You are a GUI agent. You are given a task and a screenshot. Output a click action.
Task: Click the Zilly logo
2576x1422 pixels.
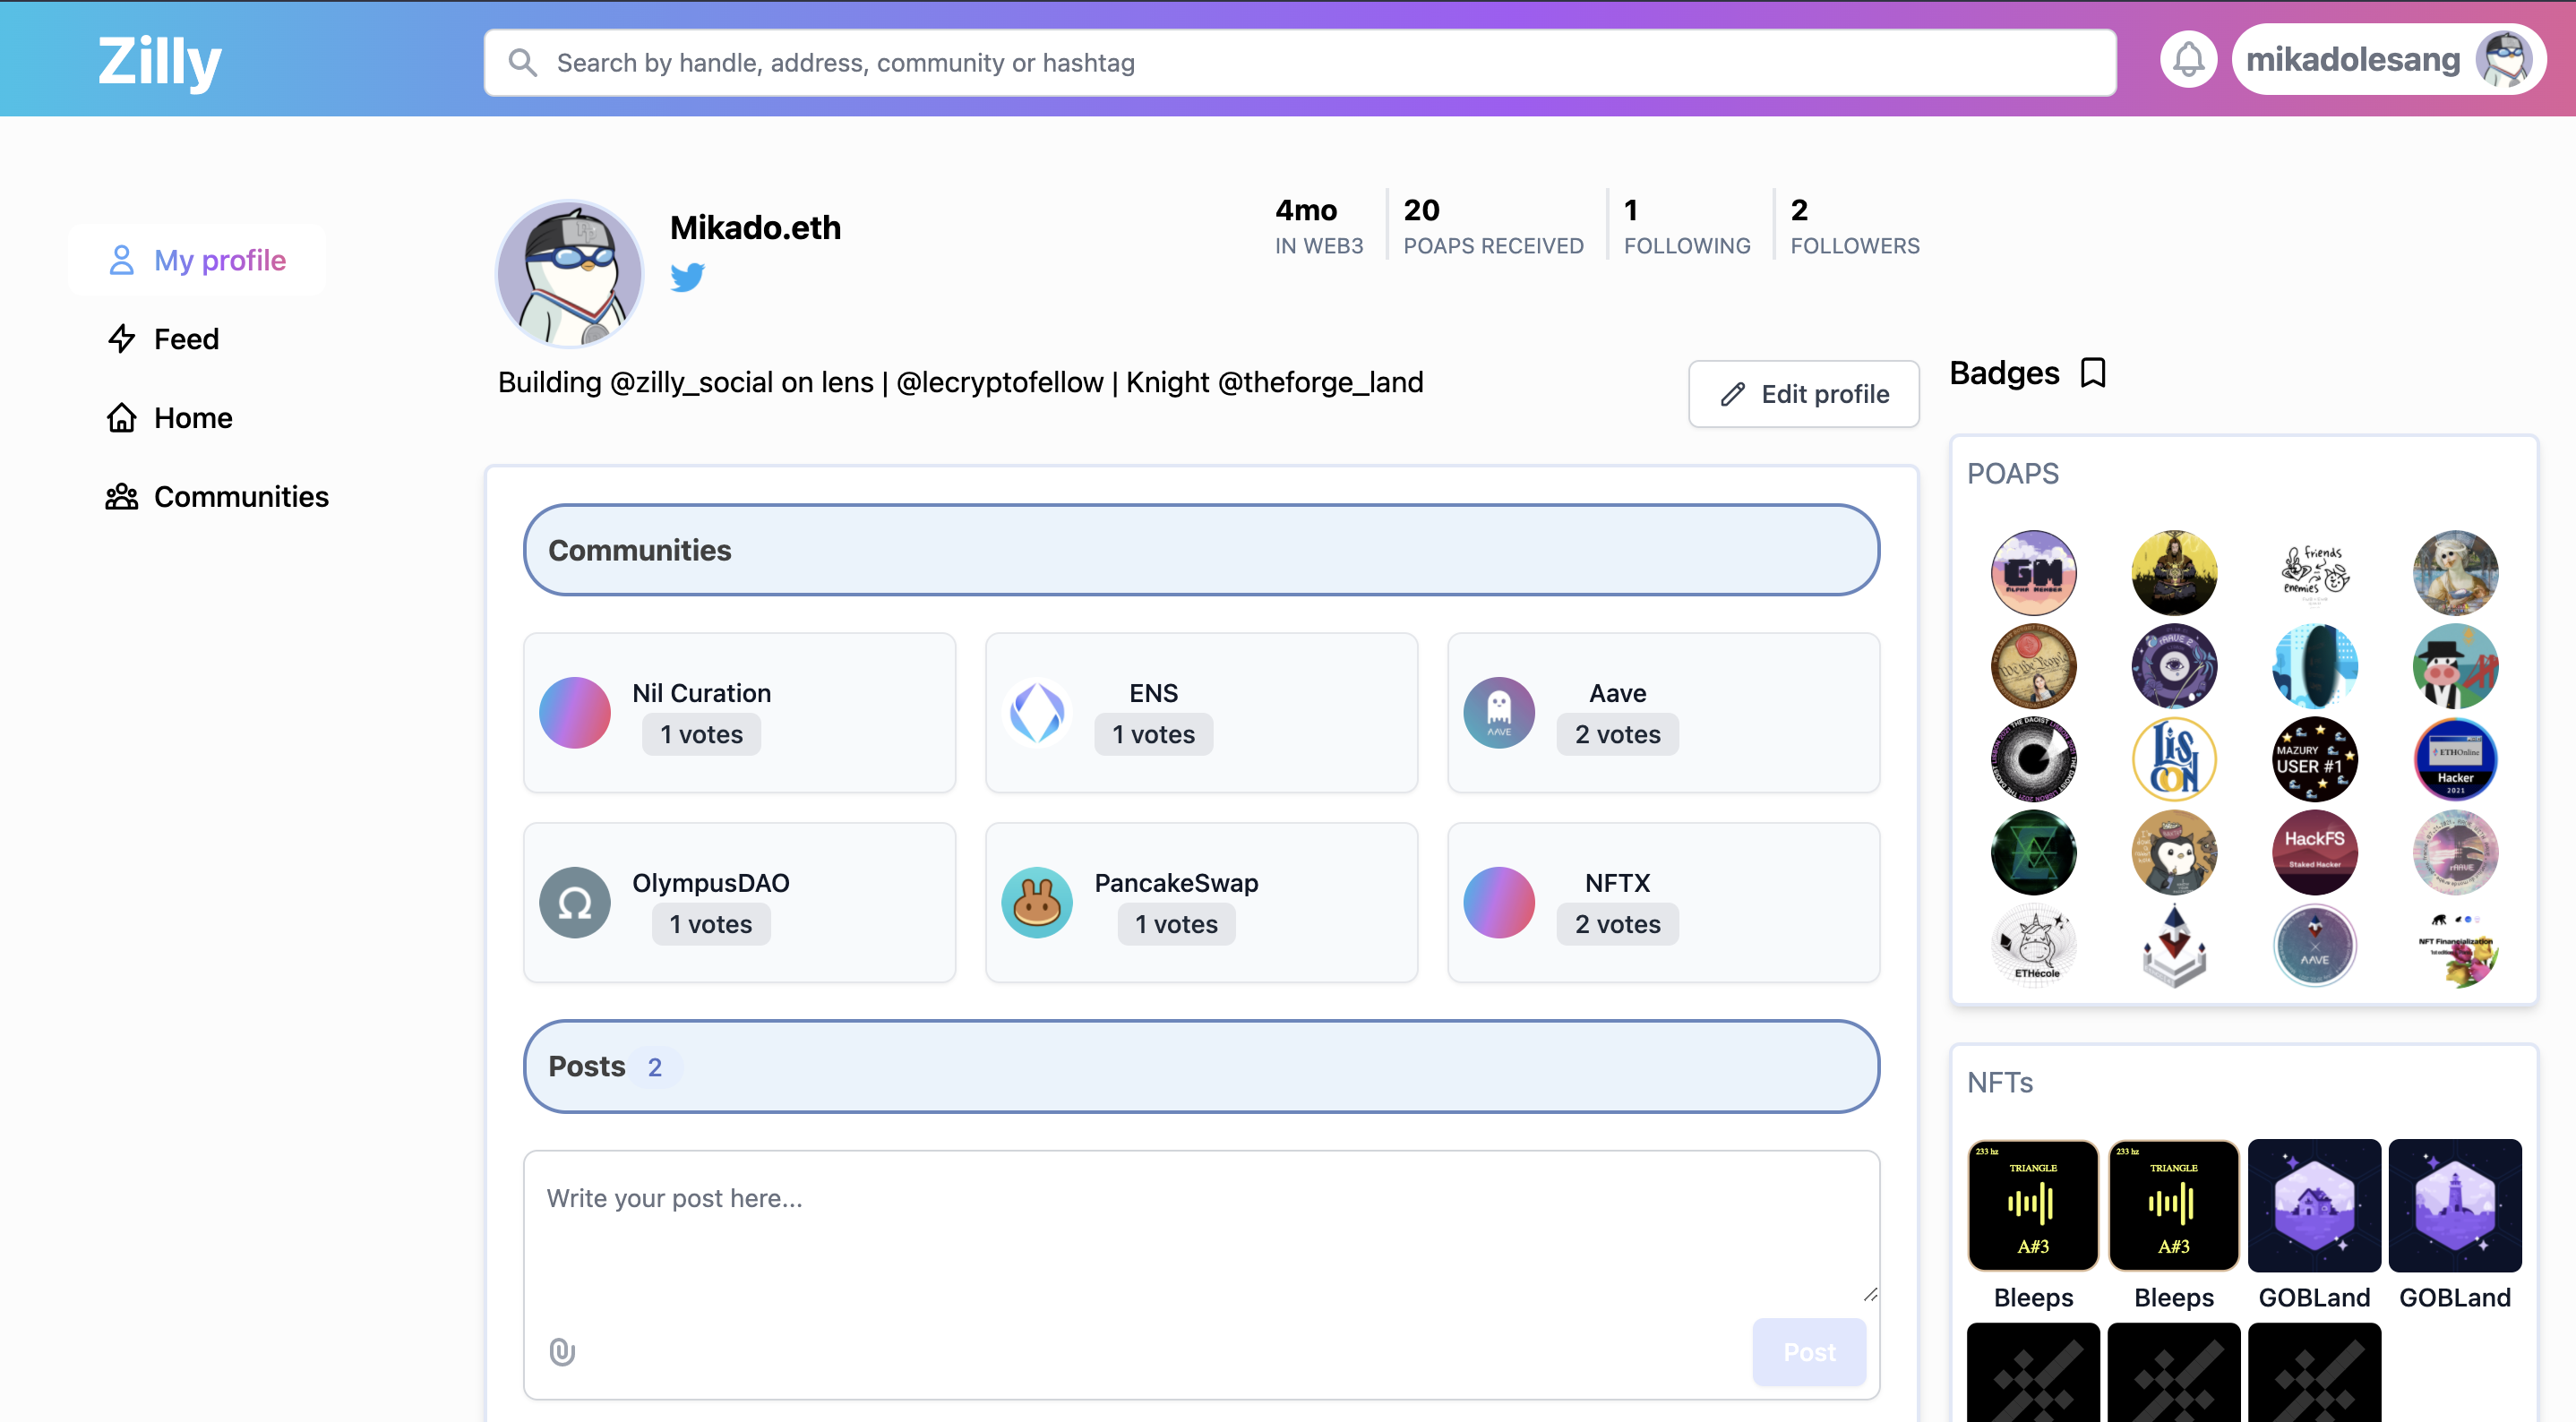coord(160,62)
